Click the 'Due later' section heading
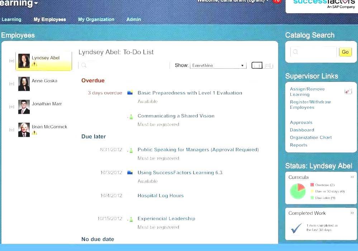The width and height of the screenshot is (358, 251). (94, 136)
